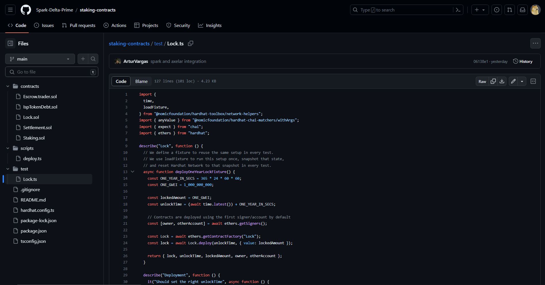The height and width of the screenshot is (285, 545).
Task: Open the Projects tab
Action: point(146,25)
